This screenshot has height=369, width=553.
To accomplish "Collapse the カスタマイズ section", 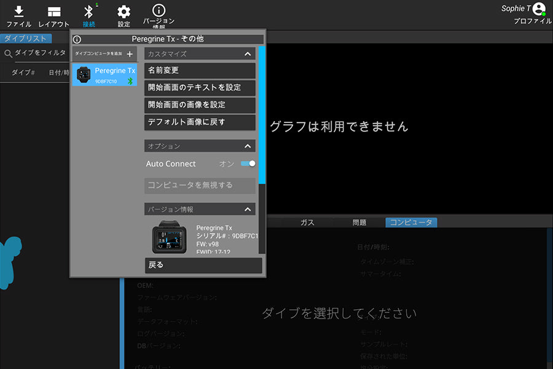I will (x=248, y=54).
